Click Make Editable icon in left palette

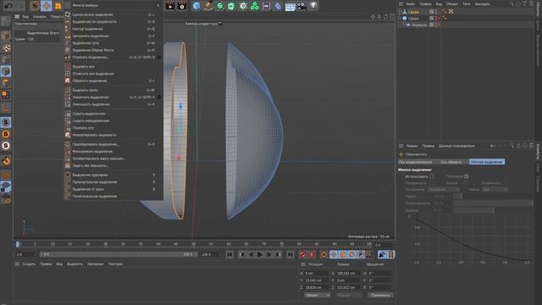(6, 22)
